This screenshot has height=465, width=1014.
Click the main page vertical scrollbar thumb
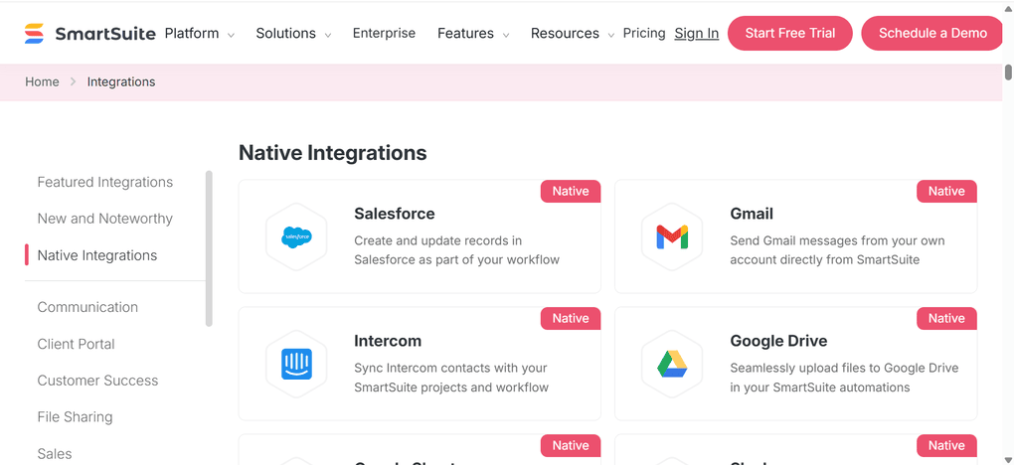(1008, 72)
